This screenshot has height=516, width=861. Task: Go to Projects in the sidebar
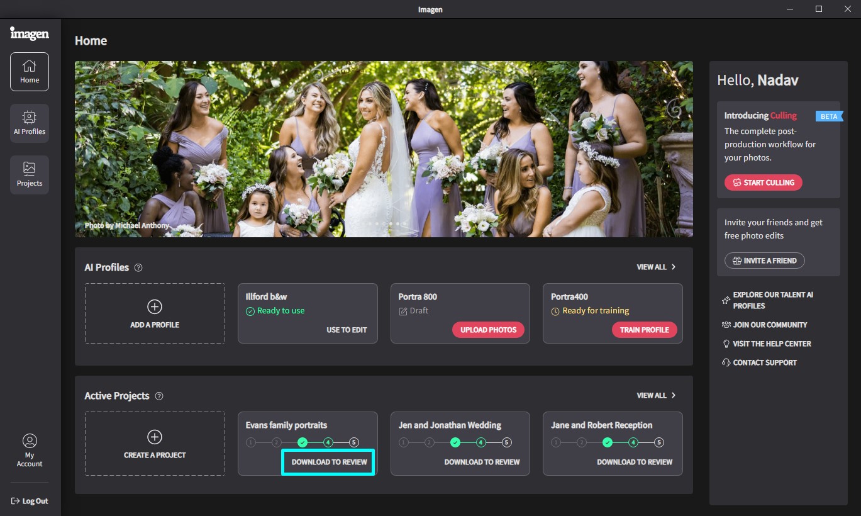point(30,175)
